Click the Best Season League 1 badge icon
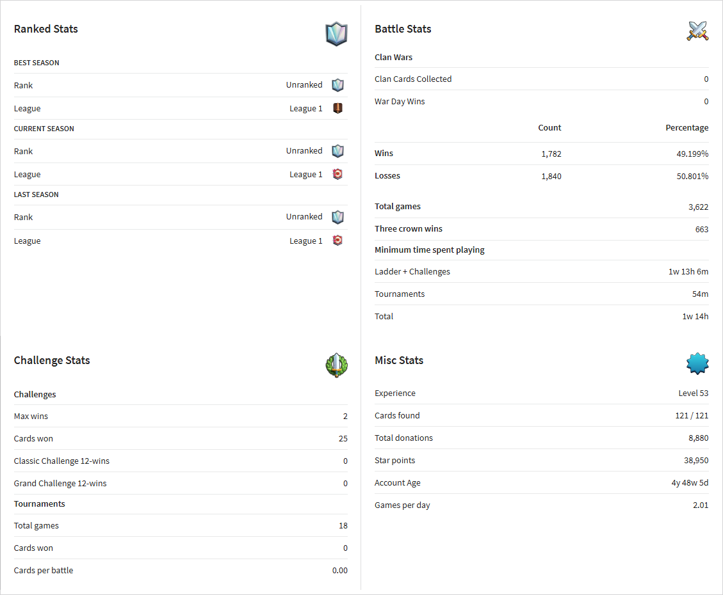 [337, 108]
